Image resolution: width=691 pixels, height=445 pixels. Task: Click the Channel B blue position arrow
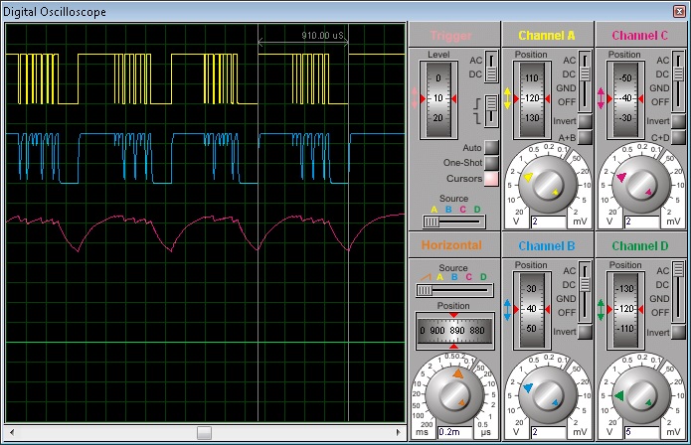508,309
